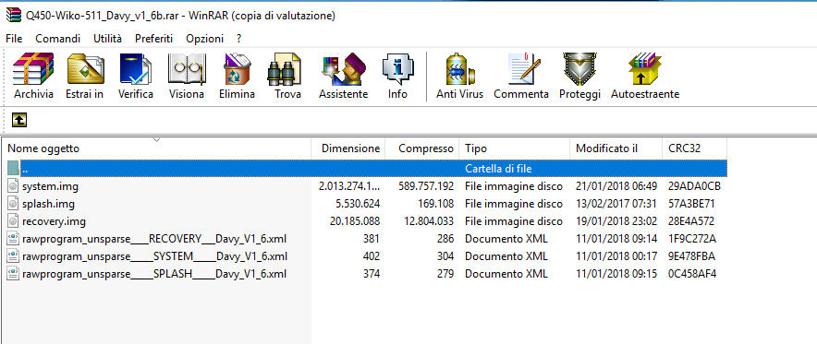Click the system.img disc file icon
The image size is (817, 344).
click(14, 186)
